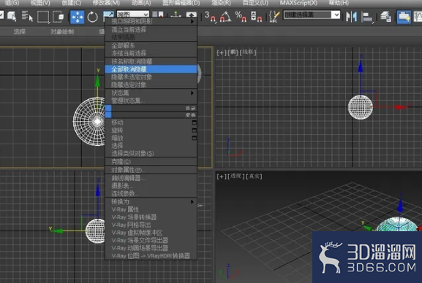Screen dimensions: 422x283
Task: Expand 转换为 submenu
Action: click(x=151, y=201)
